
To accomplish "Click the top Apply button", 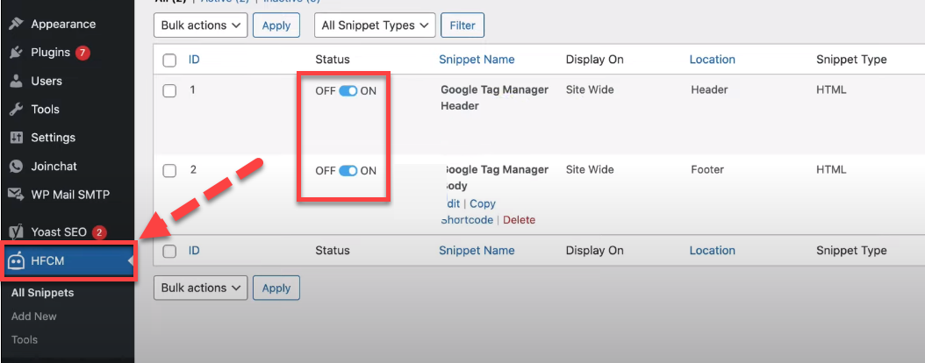I will point(276,25).
